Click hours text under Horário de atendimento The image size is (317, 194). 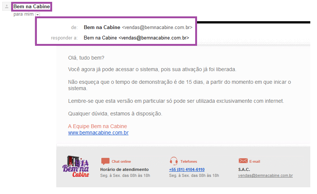pyautogui.click(x=125, y=175)
